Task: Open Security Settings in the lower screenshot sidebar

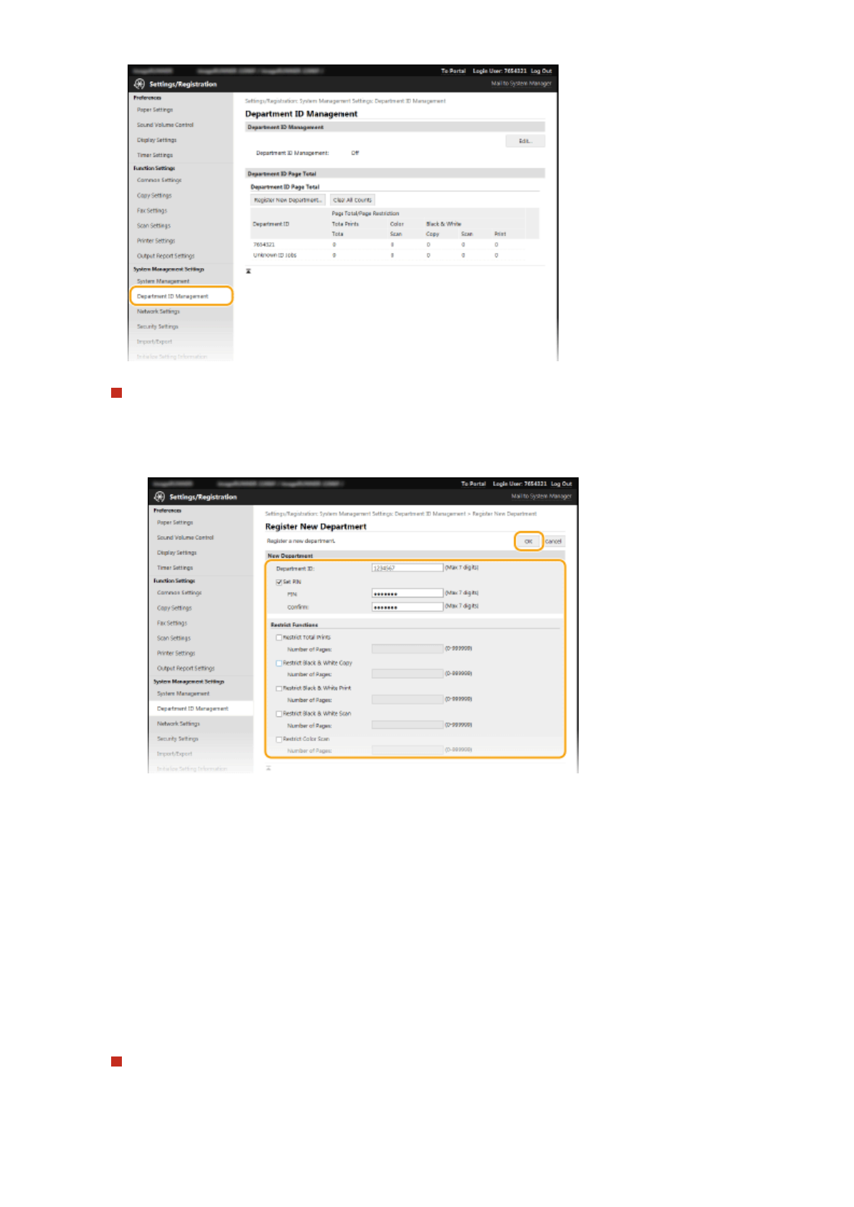Action: coord(178,739)
